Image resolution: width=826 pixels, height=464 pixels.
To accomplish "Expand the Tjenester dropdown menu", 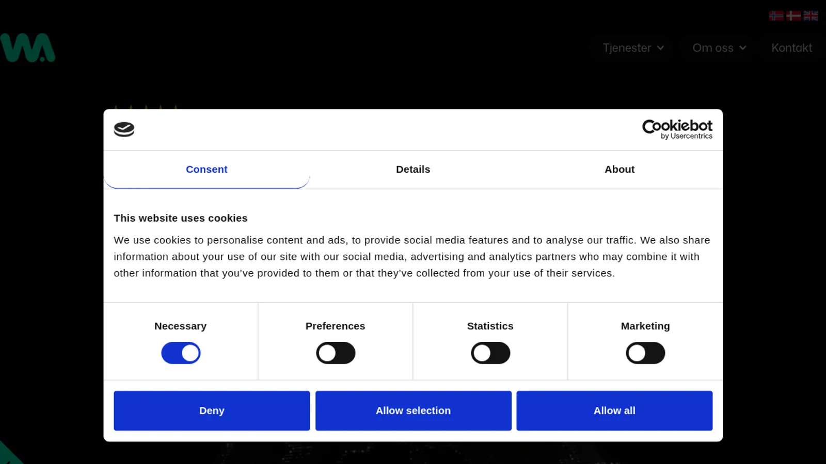I will coord(633,48).
